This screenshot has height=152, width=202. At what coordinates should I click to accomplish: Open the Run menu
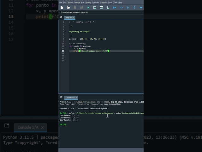pos(83,3)
